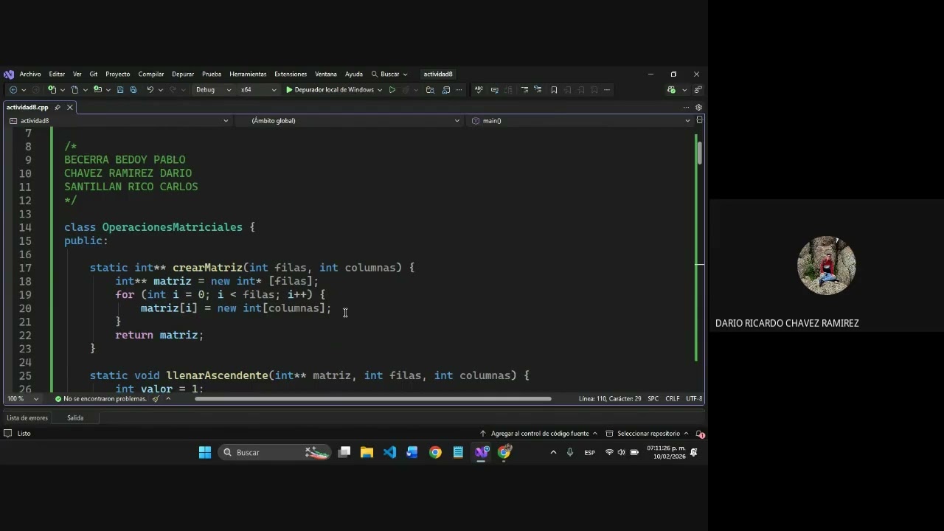Click the split editor icon
944x531 pixels.
click(699, 120)
